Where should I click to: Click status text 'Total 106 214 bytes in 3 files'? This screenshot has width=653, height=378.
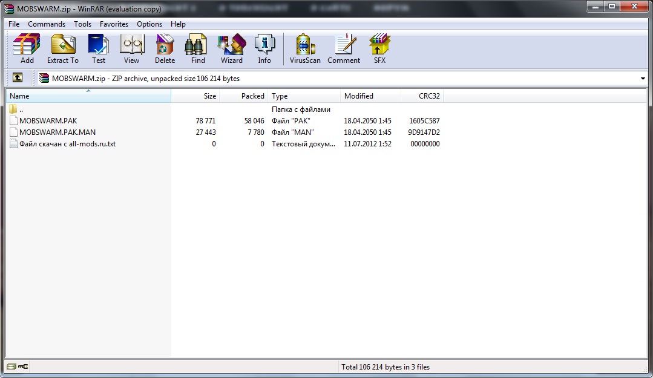click(x=386, y=367)
